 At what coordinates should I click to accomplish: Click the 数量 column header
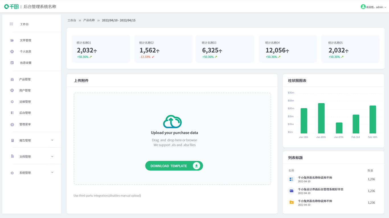pos(370,171)
